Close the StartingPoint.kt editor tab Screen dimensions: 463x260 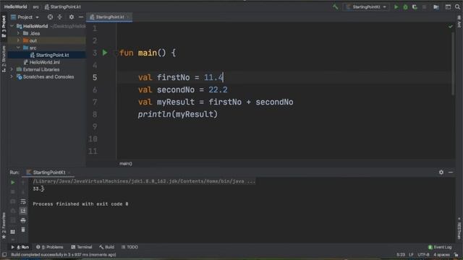[x=128, y=17]
